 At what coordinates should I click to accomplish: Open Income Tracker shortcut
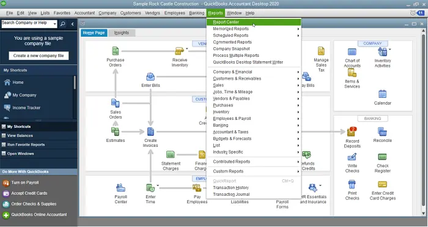point(23,108)
